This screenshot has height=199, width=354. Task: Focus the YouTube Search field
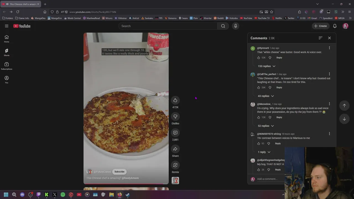coord(168,26)
